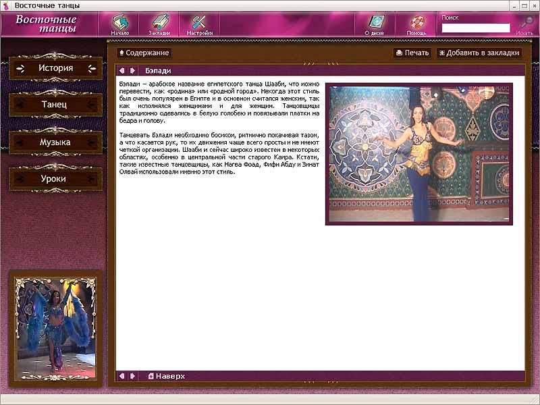This screenshot has height=405, width=540.
Task: Select the Танец section
Action: [x=55, y=105]
